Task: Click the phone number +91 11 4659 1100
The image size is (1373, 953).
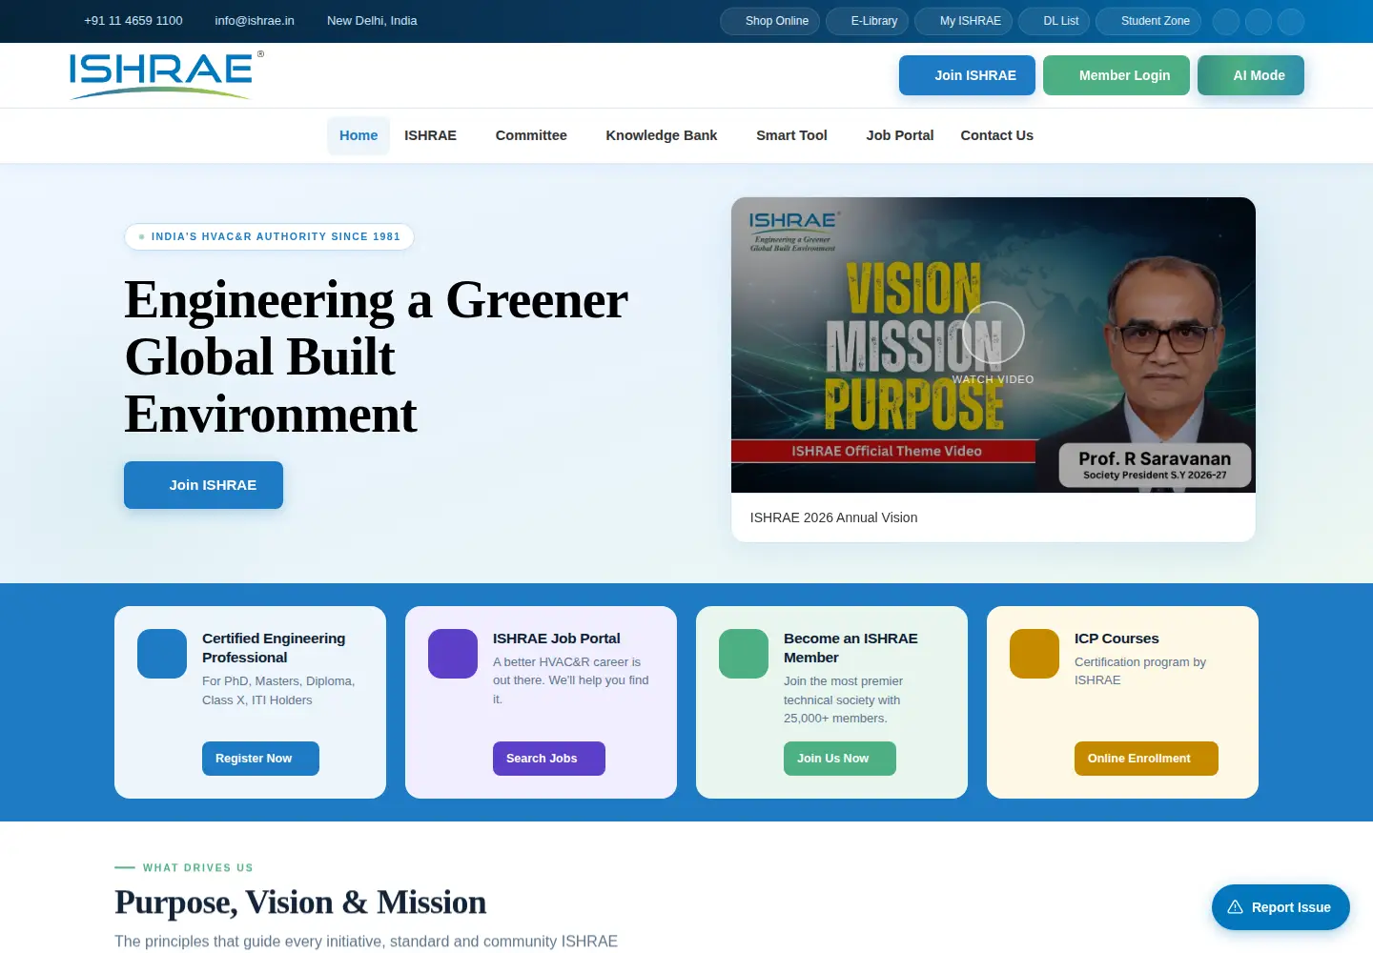Action: tap(133, 21)
